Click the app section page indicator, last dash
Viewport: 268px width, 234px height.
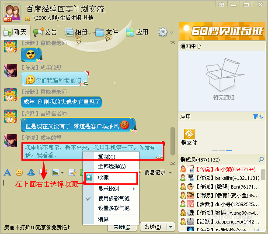(x=229, y=151)
